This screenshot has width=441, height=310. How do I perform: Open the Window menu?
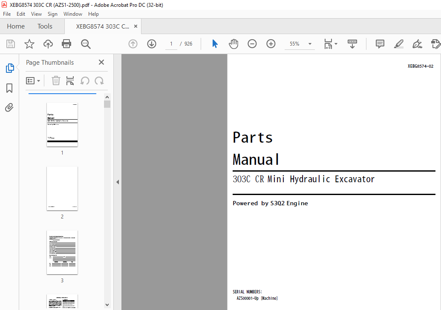73,14
